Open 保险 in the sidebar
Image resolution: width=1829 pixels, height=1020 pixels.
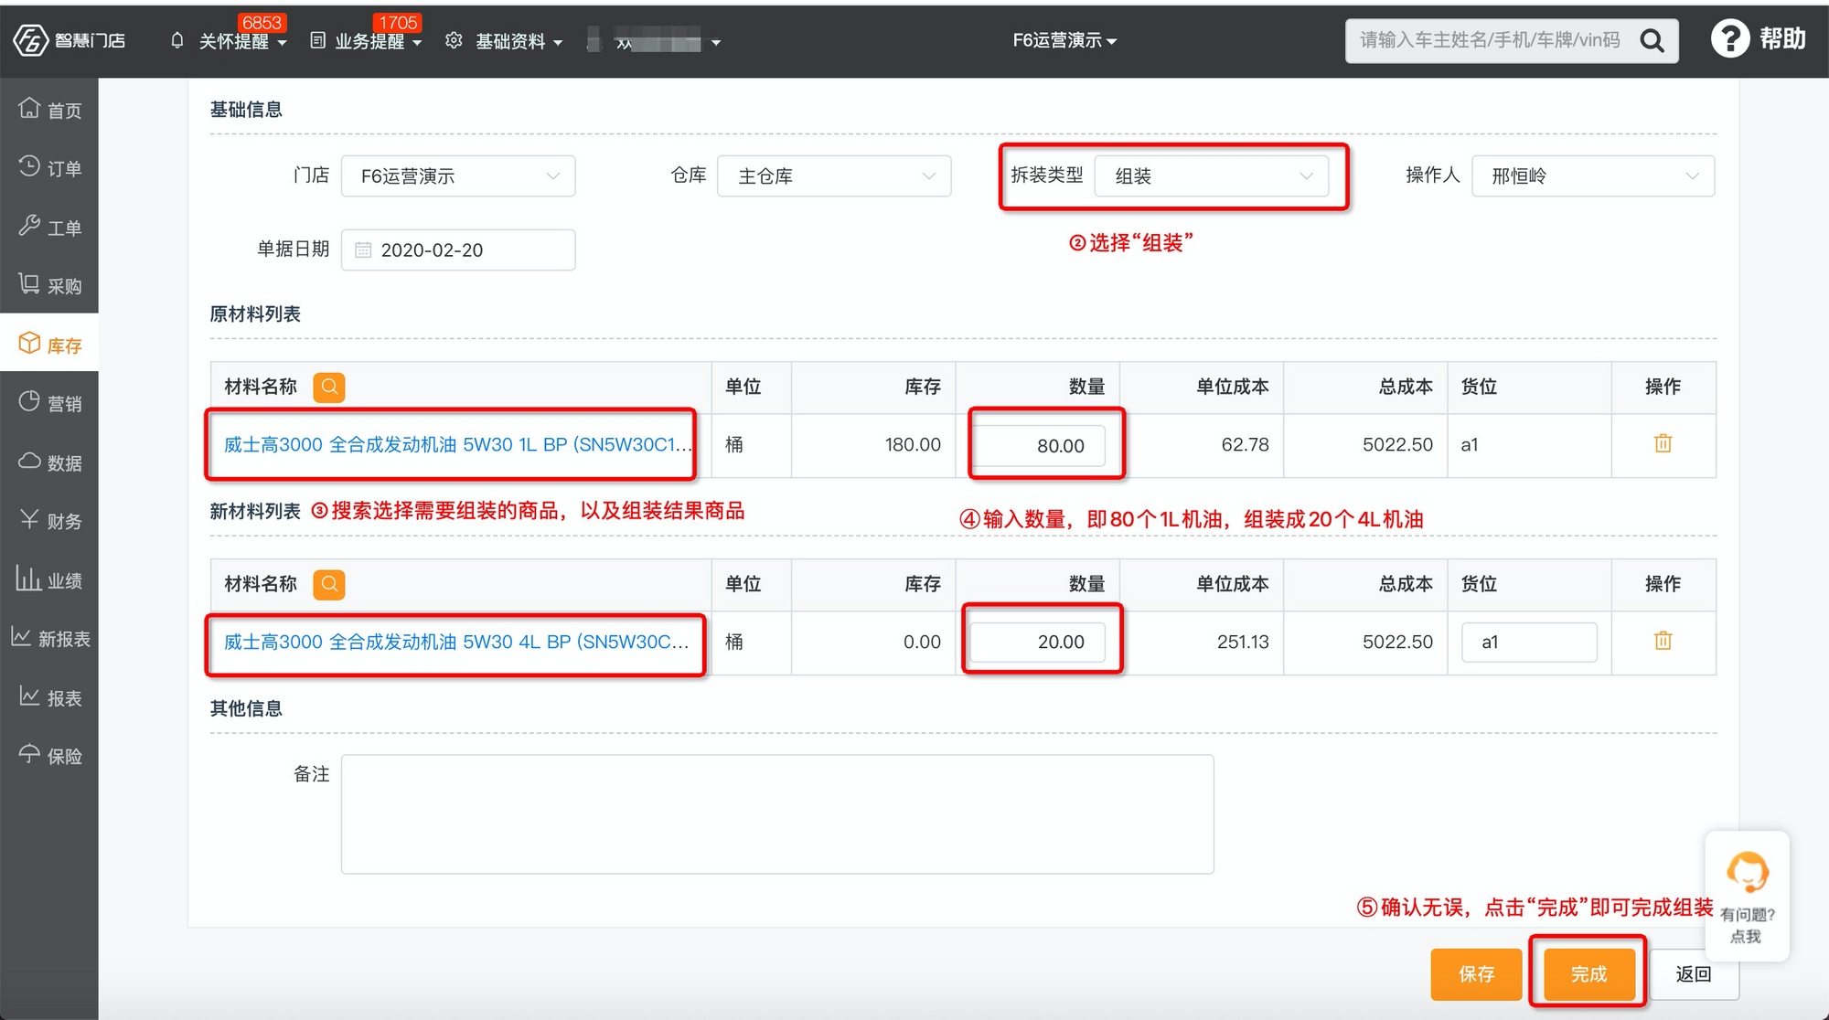[50, 756]
